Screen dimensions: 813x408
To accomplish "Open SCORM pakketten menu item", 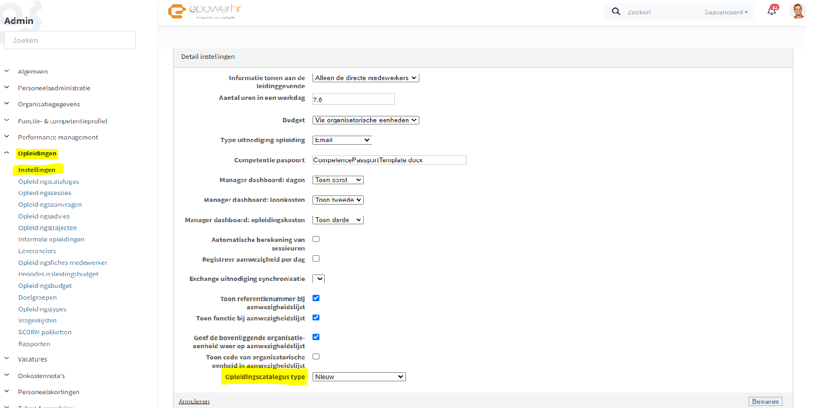I will point(45,332).
